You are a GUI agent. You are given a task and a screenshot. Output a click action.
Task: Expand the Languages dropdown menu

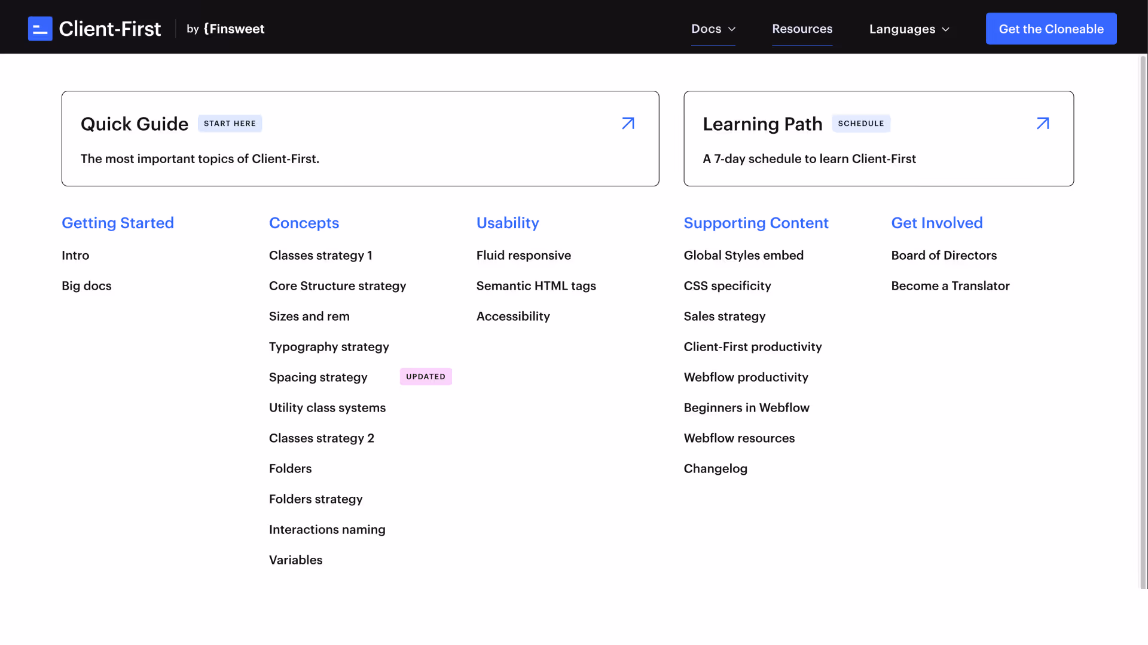909,29
